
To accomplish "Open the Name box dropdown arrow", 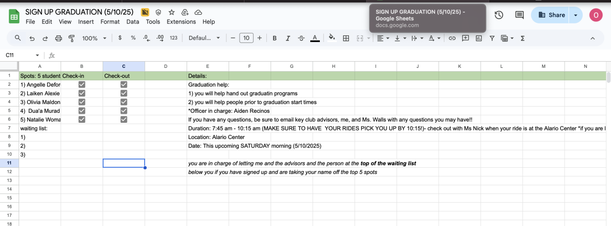I will pyautogui.click(x=38, y=55).
